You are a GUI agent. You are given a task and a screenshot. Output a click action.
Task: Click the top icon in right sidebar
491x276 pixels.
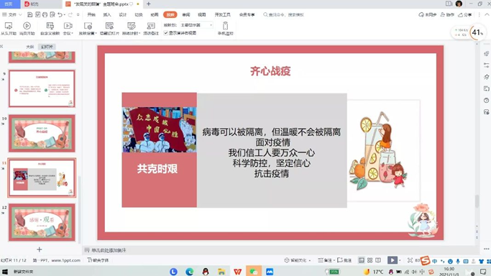(x=486, y=53)
